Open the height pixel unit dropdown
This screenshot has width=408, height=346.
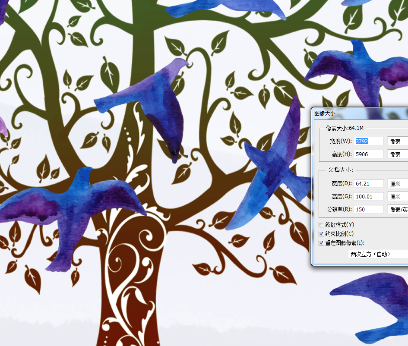(x=398, y=154)
